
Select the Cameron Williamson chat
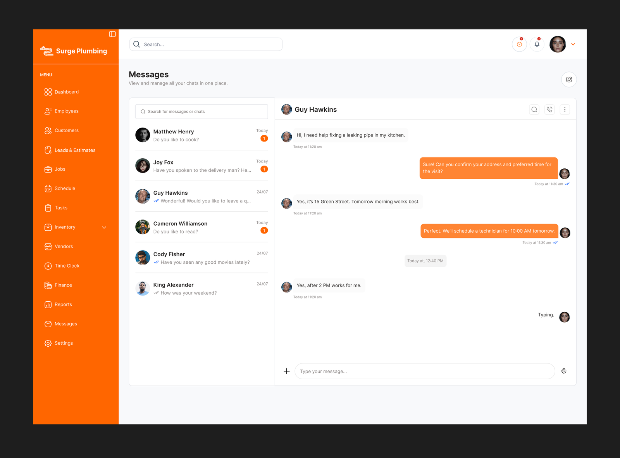coord(201,227)
